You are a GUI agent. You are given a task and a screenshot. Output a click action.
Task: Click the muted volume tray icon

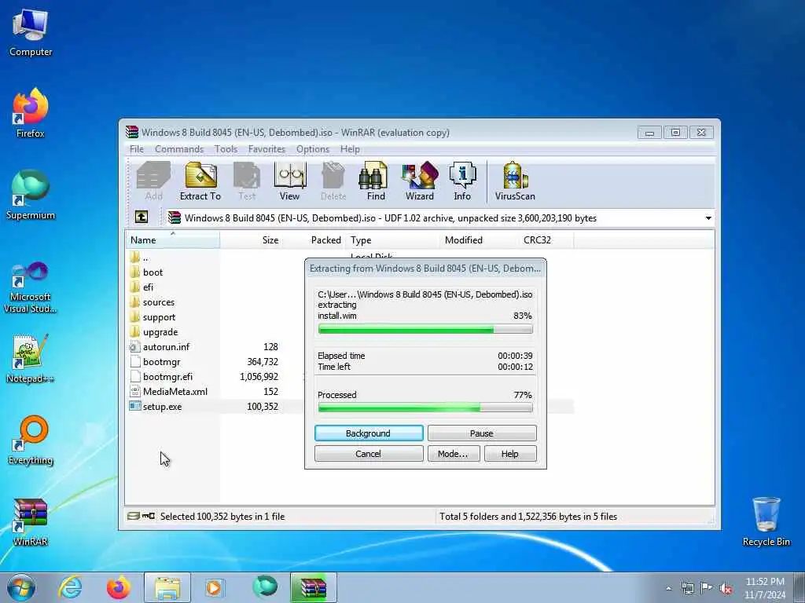pyautogui.click(x=726, y=588)
